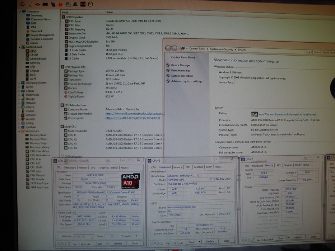
Task: Expand the Storage tree node
Action: [19, 99]
